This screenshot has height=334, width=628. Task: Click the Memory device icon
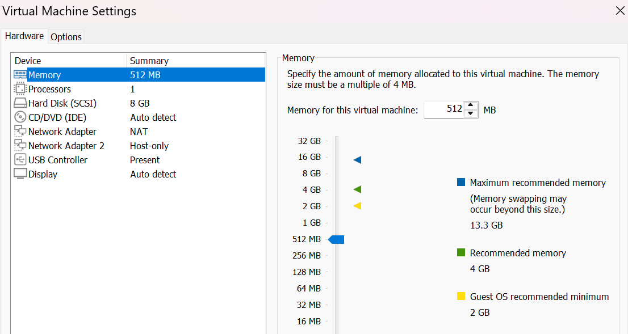coord(20,75)
